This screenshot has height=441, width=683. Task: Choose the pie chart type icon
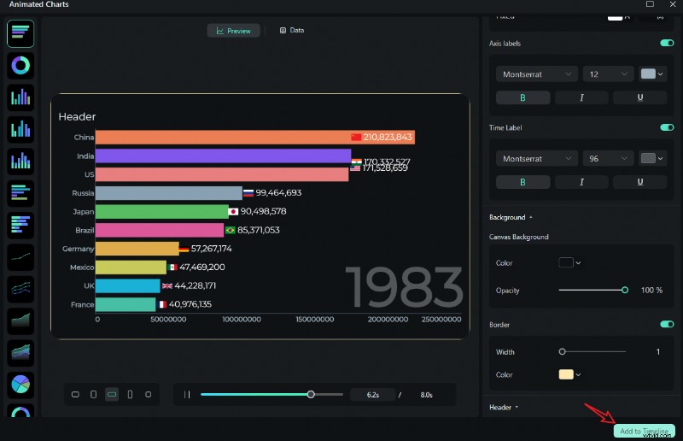[20, 384]
